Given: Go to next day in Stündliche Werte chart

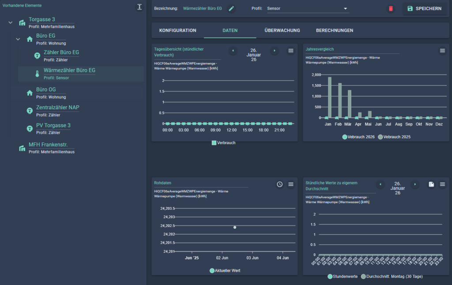Looking at the screenshot, I should tap(415, 184).
